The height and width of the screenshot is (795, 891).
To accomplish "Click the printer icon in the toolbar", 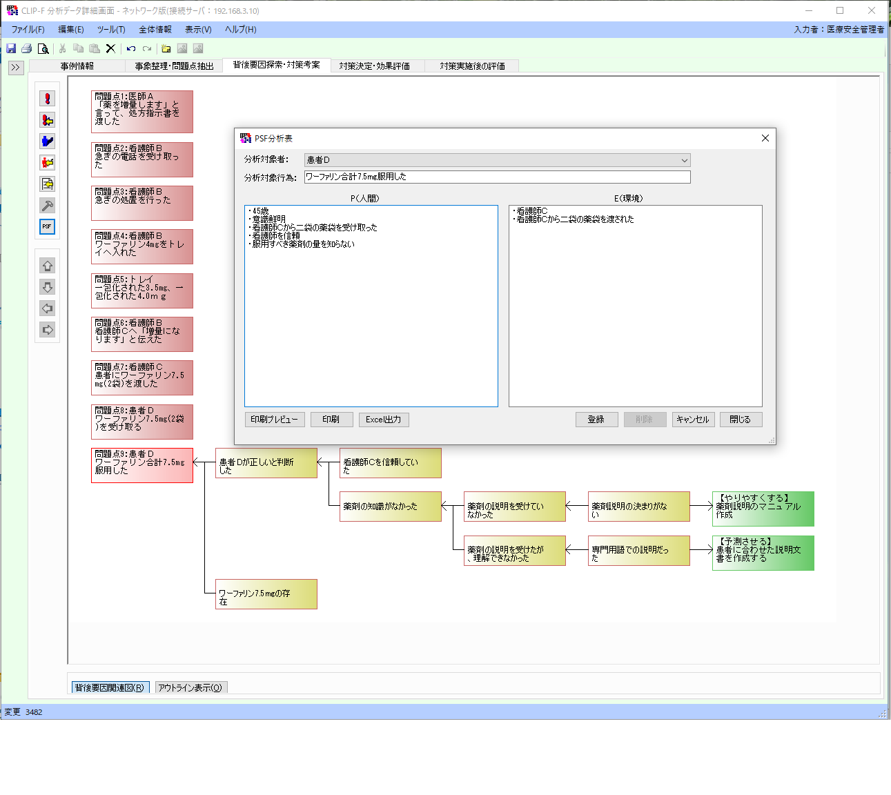I will coord(27,48).
